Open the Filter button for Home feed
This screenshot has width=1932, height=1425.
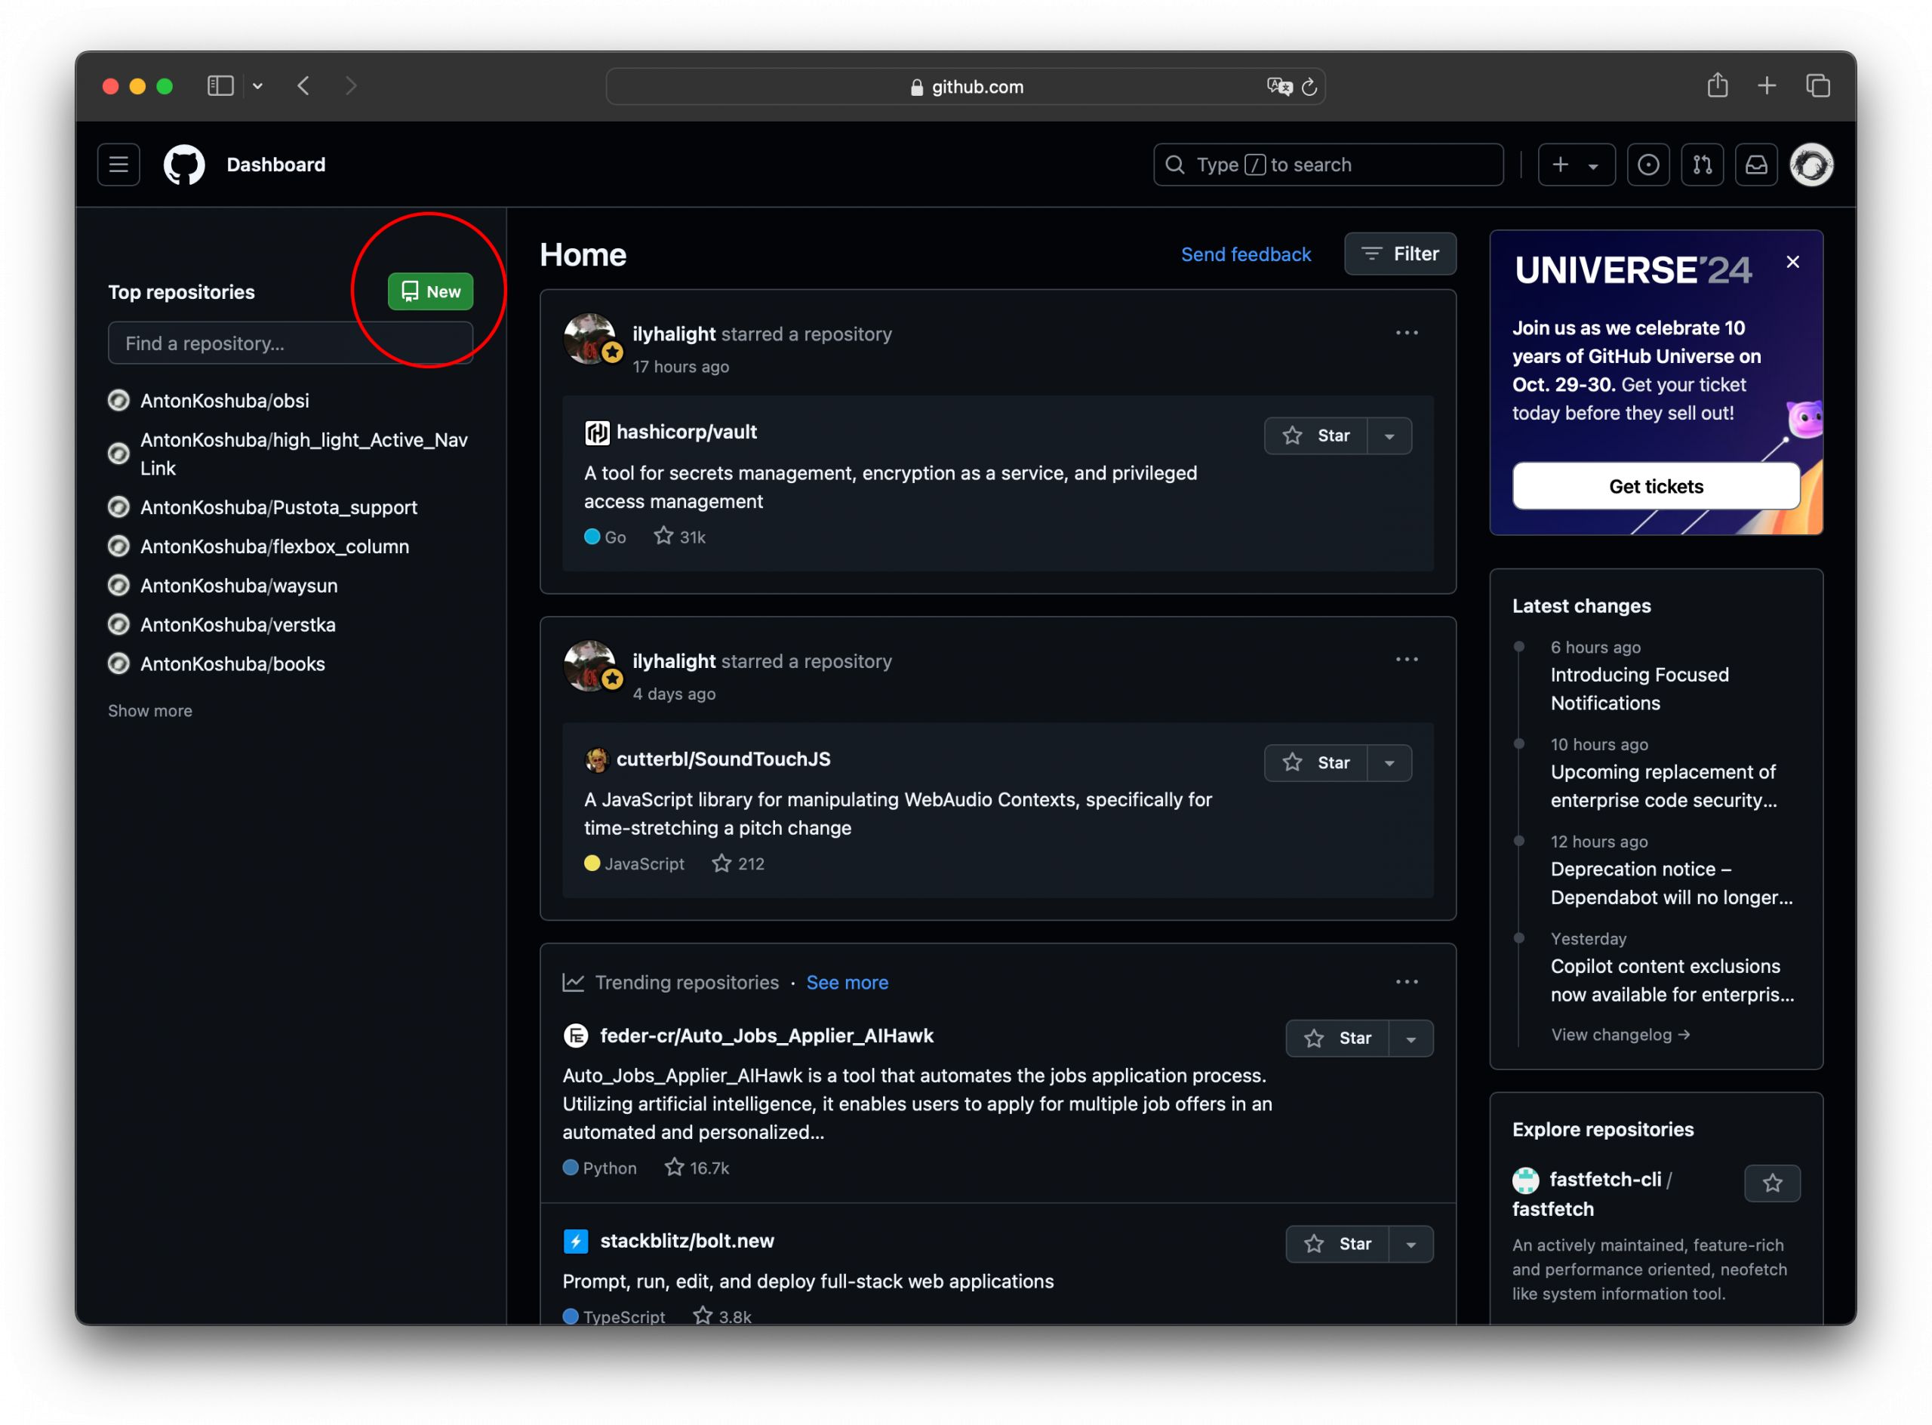(1400, 254)
